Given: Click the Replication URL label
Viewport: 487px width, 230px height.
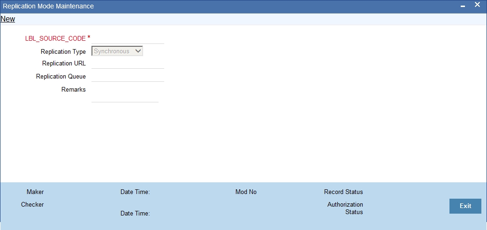Looking at the screenshot, I should [x=64, y=64].
